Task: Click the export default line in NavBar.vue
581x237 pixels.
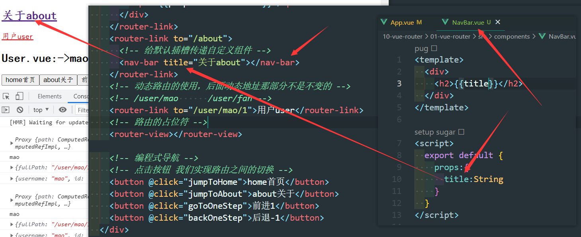Action: (464, 155)
